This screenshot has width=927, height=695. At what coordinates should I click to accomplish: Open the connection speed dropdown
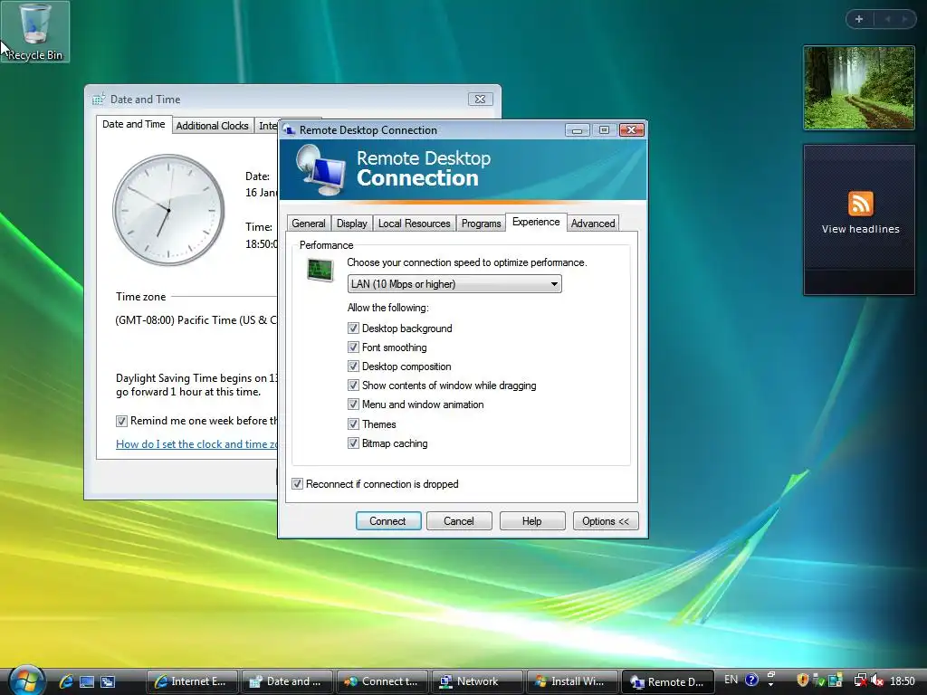click(454, 283)
